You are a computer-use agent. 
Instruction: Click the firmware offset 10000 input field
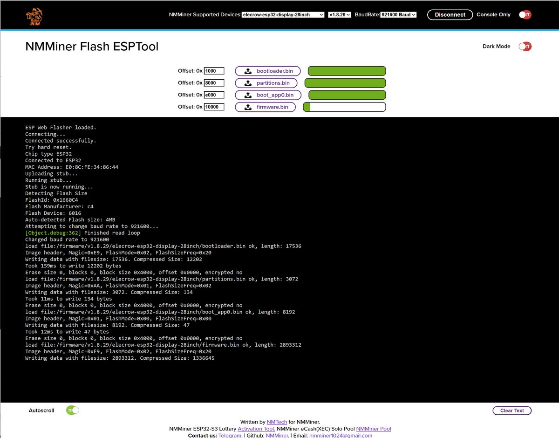point(214,107)
